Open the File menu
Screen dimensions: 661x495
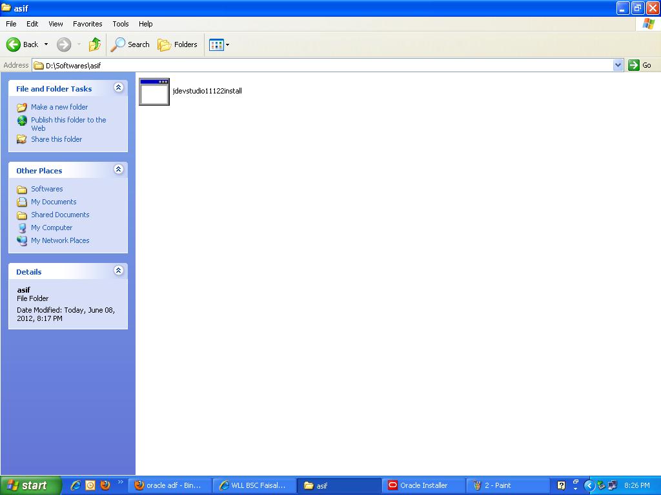coord(11,24)
